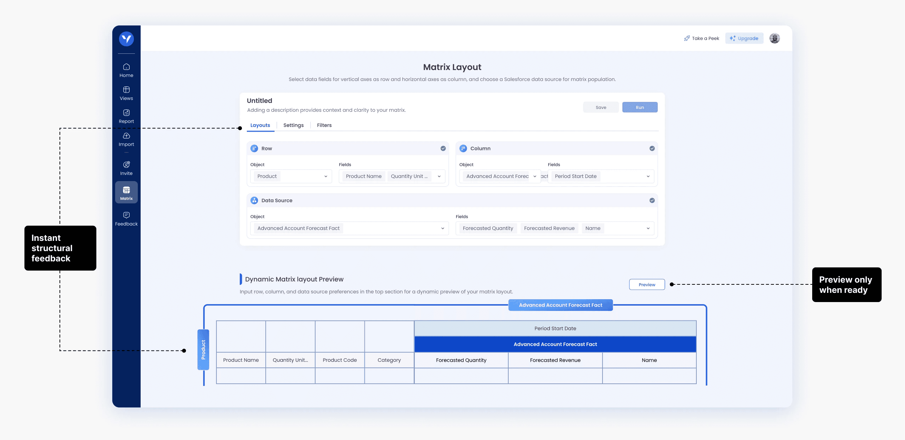The width and height of the screenshot is (905, 440).
Task: Open the Column Fields Period Start Date dropdown
Action: (x=648, y=176)
